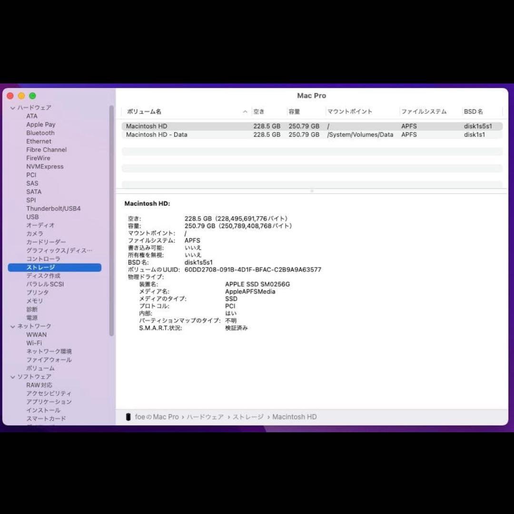Open Bluetooth hardware info
Viewport: 514px width, 514px height.
click(40, 133)
